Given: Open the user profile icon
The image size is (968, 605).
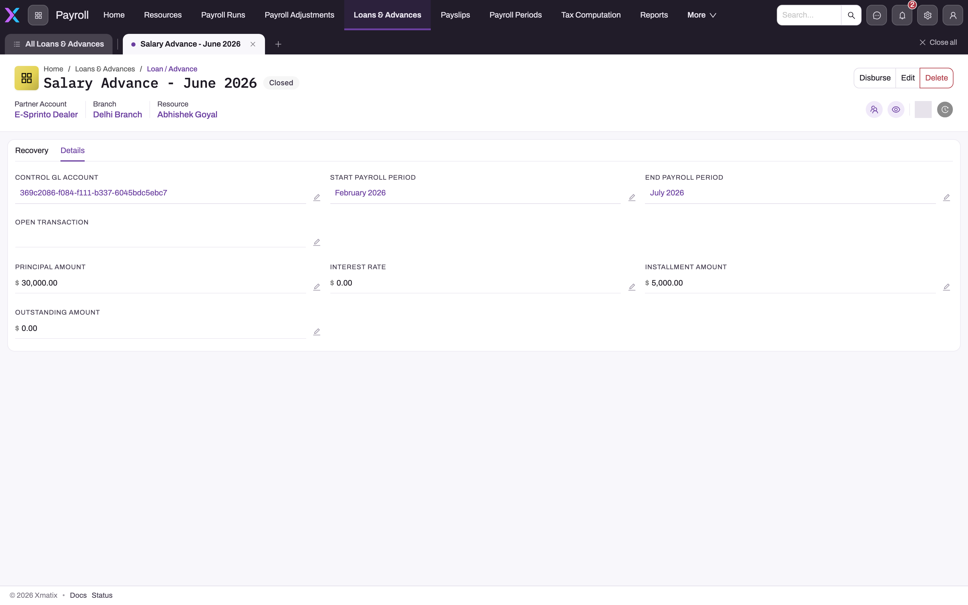Looking at the screenshot, I should tap(953, 15).
